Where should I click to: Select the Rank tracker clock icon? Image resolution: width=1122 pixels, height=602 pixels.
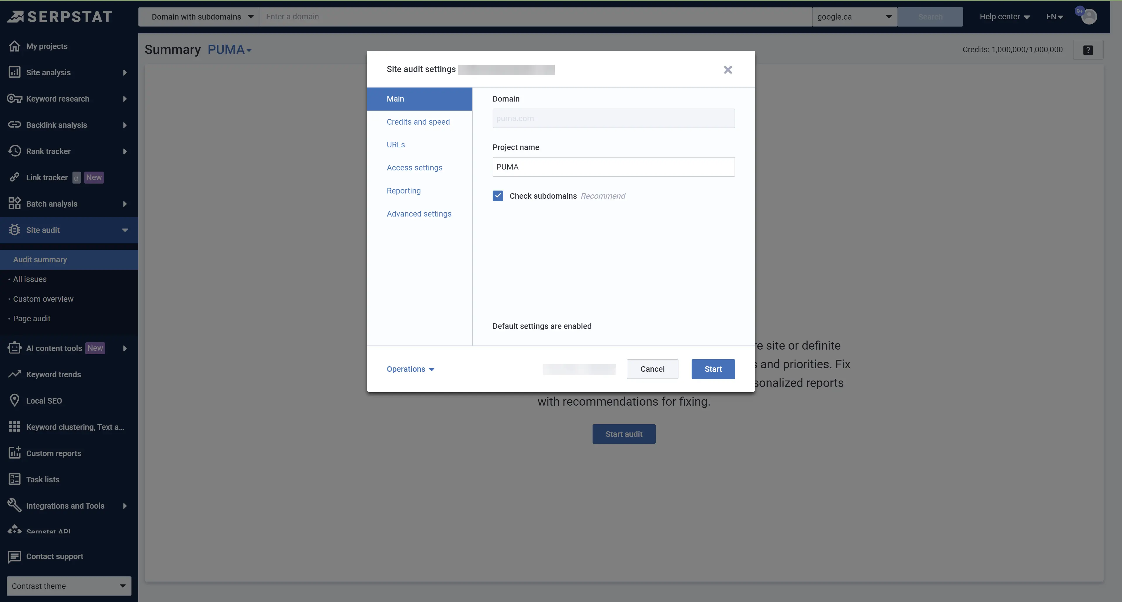15,151
